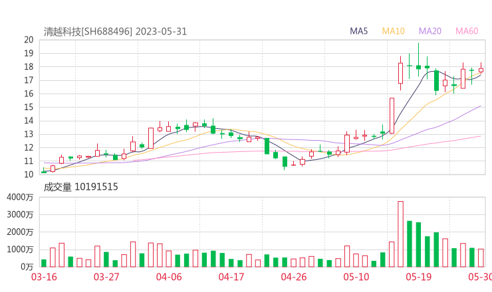Click the price axis label 10
Image resolution: width=492 pixels, height=292 pixels.
[x=29, y=175]
